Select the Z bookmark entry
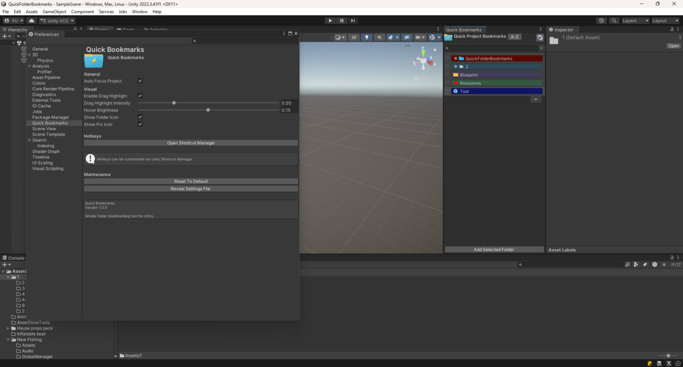The image size is (683, 367). coord(497,67)
